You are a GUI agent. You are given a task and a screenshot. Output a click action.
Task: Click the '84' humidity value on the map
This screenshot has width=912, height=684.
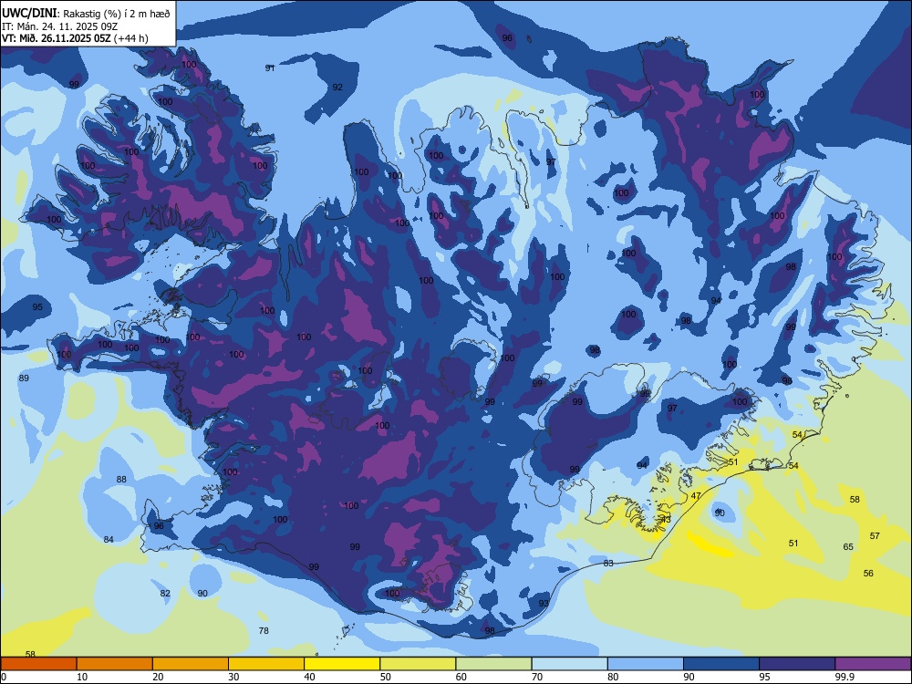tap(109, 539)
